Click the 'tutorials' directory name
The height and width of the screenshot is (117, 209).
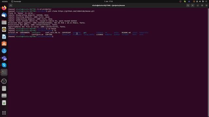(x=144, y=32)
